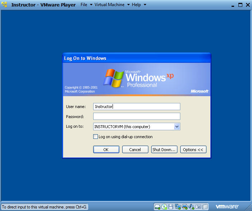Screen dimensions: 252x211
Task: Click the network adapter status icon
Action: 178,207
